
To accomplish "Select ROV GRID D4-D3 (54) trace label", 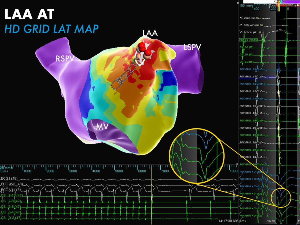I will pos(252,164).
